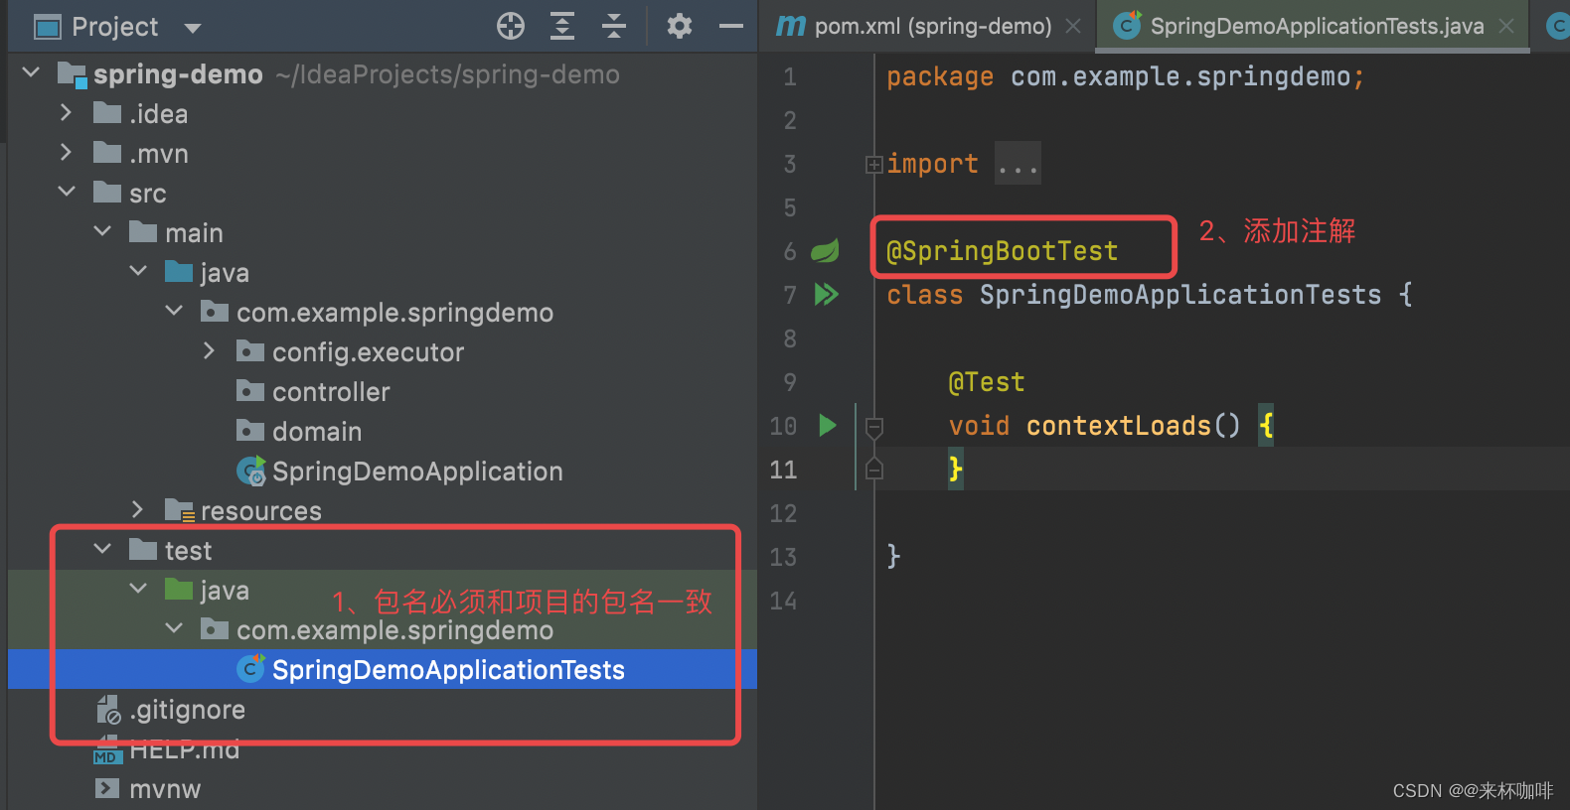The height and width of the screenshot is (810, 1570).
Task: Expand the resources folder
Action: coord(137,509)
